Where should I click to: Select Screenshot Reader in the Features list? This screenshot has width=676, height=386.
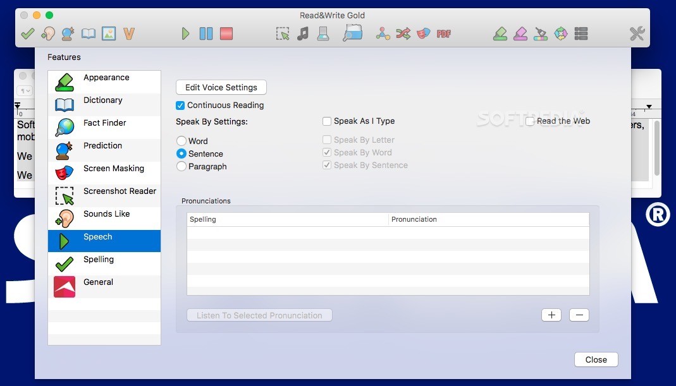click(x=104, y=196)
